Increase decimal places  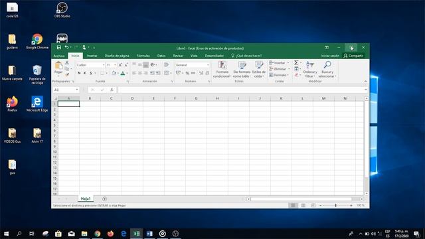(x=201, y=73)
